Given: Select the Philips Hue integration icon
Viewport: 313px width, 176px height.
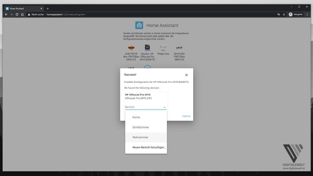Looking at the screenshot, I should click(x=163, y=48).
